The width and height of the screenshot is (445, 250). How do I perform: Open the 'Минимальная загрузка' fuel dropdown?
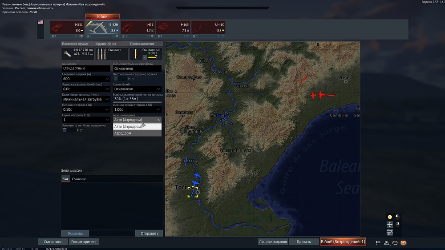click(86, 99)
